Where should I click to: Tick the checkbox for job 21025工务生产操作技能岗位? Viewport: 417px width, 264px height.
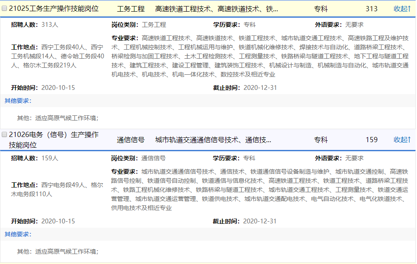coord(4,9)
